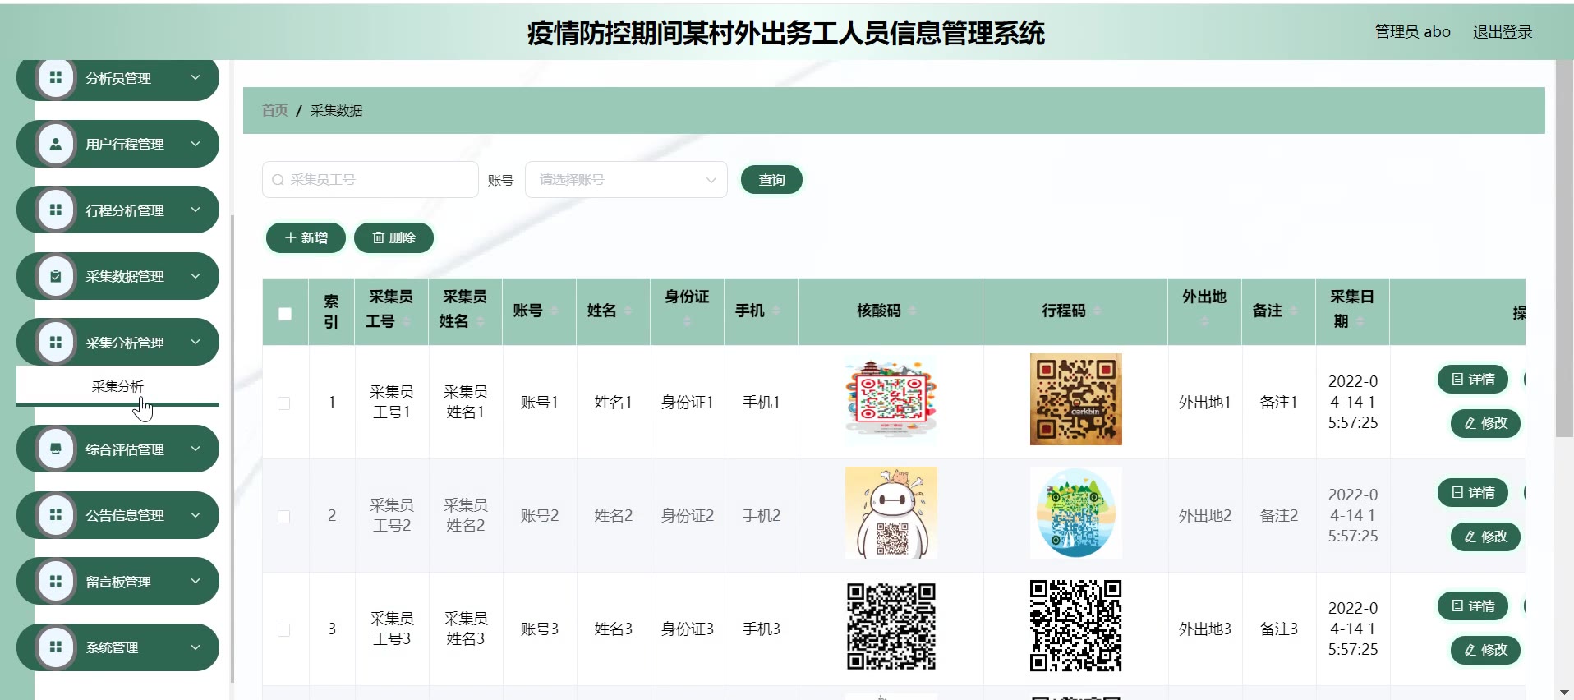Viewport: 1574px width, 700px height.
Task: Sort by 采集日期 column arrows
Action: point(1360,321)
